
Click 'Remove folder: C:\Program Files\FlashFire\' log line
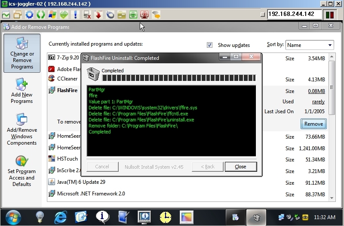[133, 126]
